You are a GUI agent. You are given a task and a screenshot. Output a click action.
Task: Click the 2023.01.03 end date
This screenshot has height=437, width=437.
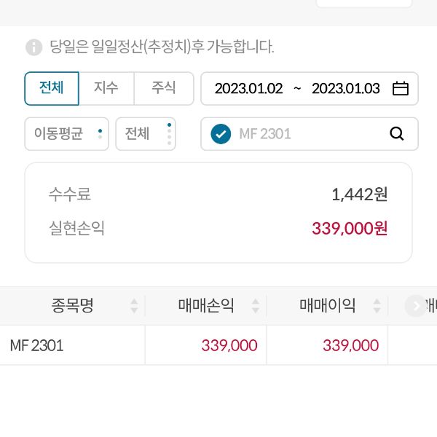coord(346,89)
